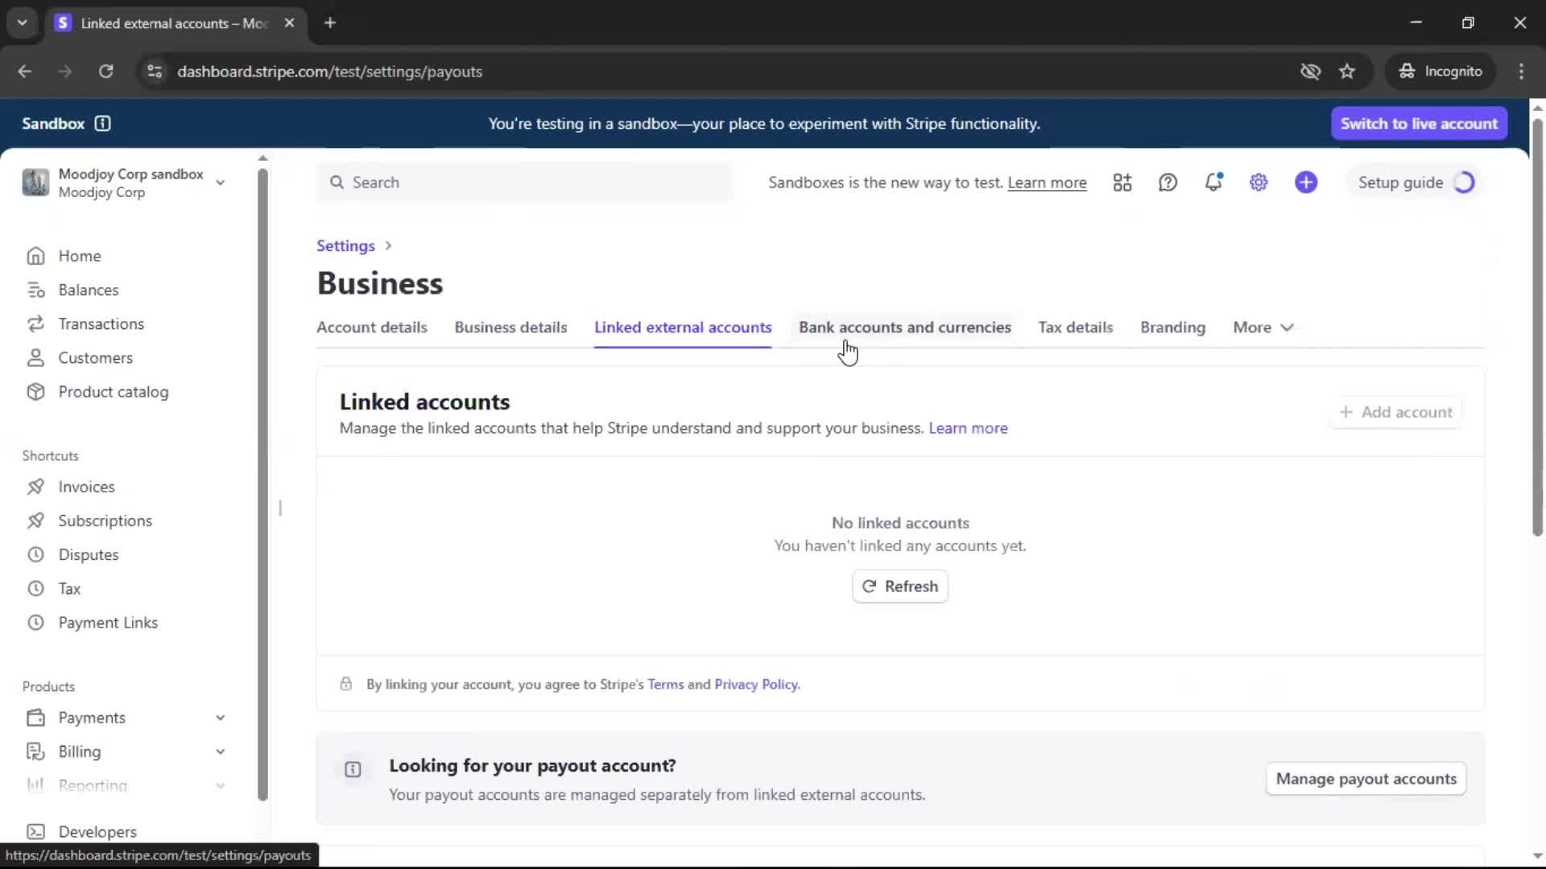This screenshot has width=1546, height=869.
Task: Click the Sandbox info icon
Action: point(102,123)
